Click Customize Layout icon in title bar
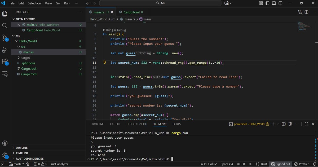318x167 pixels. [261, 3]
